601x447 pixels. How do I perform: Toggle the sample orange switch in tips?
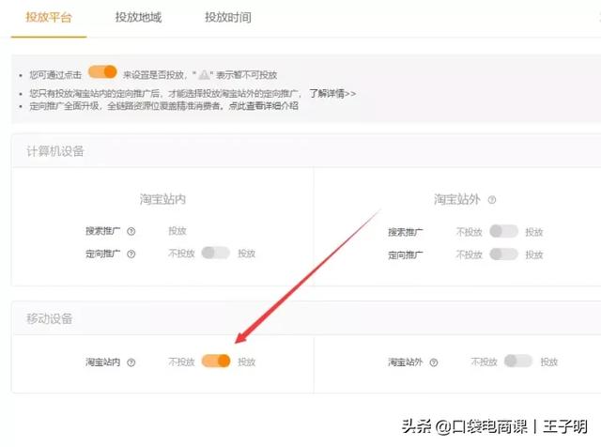coord(102,72)
